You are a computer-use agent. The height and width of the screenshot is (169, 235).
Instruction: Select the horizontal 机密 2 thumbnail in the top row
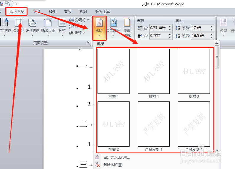pyautogui.click(x=194, y=71)
